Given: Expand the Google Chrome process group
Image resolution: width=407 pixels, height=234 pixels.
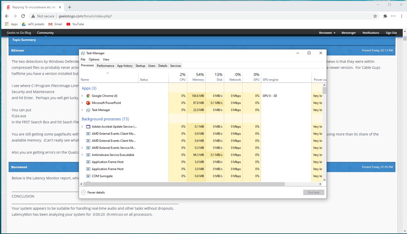Looking at the screenshot, I should click(82, 96).
